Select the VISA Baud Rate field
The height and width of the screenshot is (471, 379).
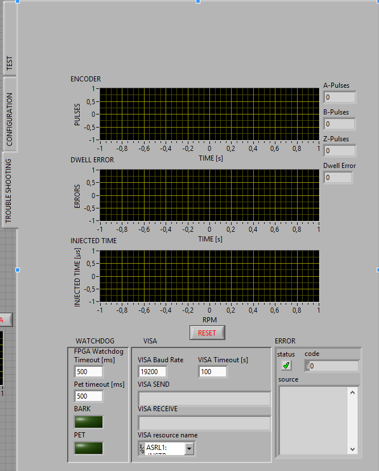point(153,371)
